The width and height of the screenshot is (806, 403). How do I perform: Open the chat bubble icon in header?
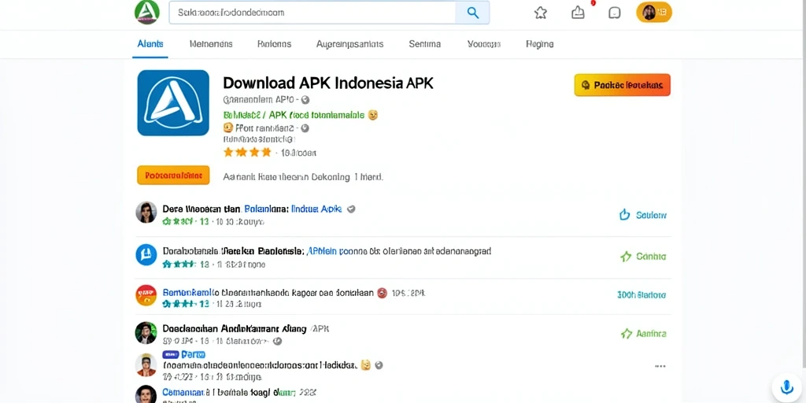(614, 13)
